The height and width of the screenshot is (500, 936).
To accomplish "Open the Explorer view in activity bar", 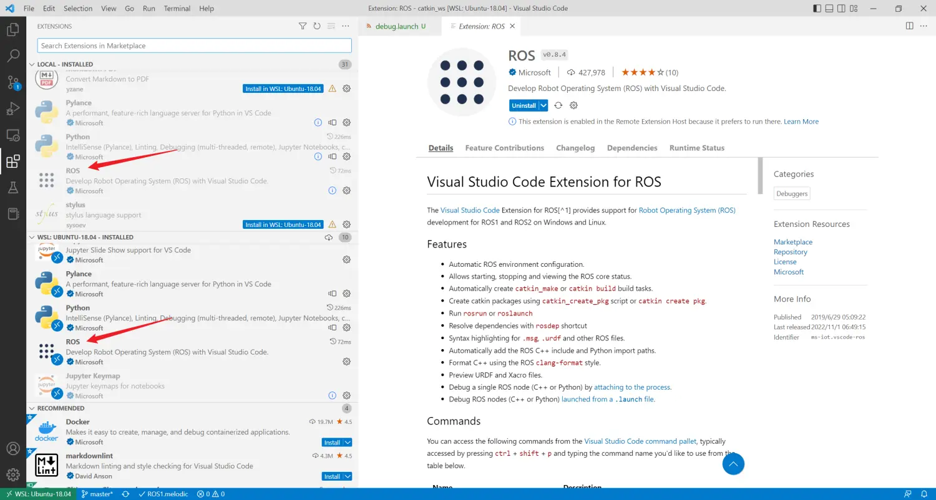I will (12, 29).
